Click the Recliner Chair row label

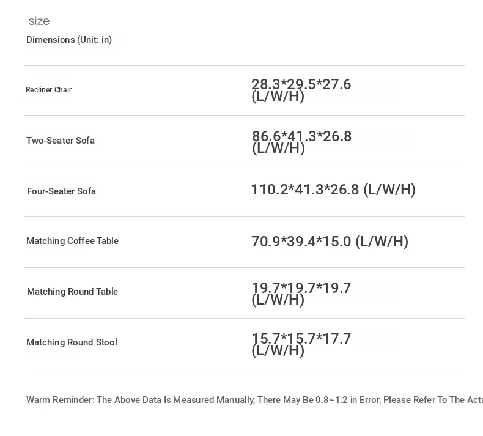49,90
